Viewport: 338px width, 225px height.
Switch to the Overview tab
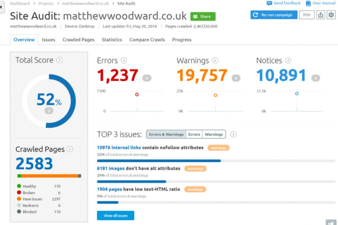pyautogui.click(x=24, y=39)
